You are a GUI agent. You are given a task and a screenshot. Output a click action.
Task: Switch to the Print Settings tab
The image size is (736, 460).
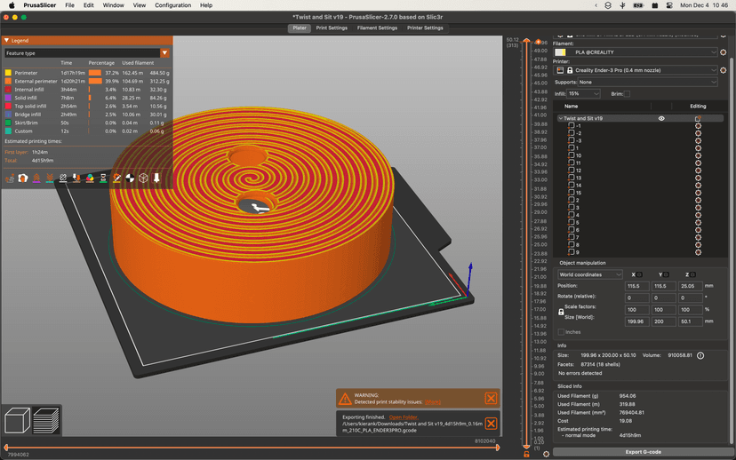(x=332, y=28)
